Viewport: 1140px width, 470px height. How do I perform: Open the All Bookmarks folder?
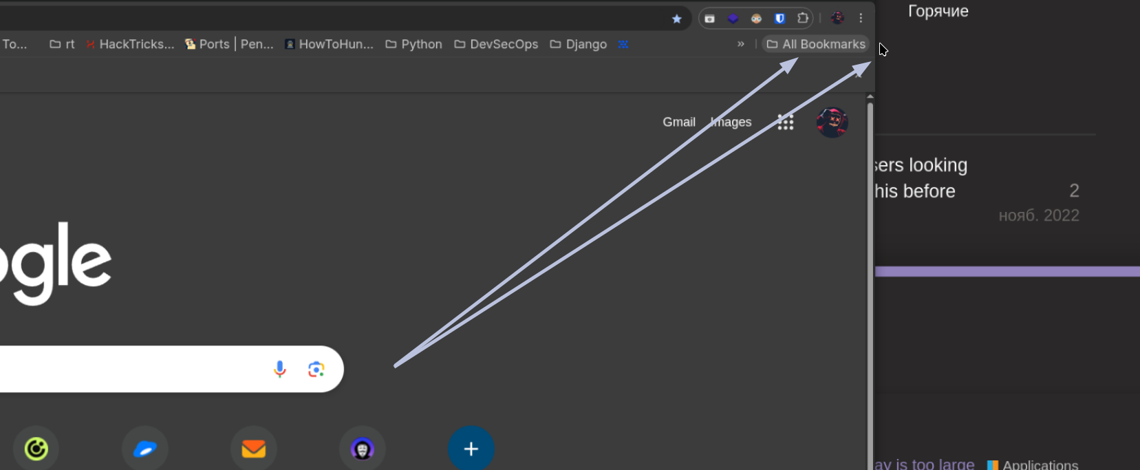pyautogui.click(x=816, y=44)
